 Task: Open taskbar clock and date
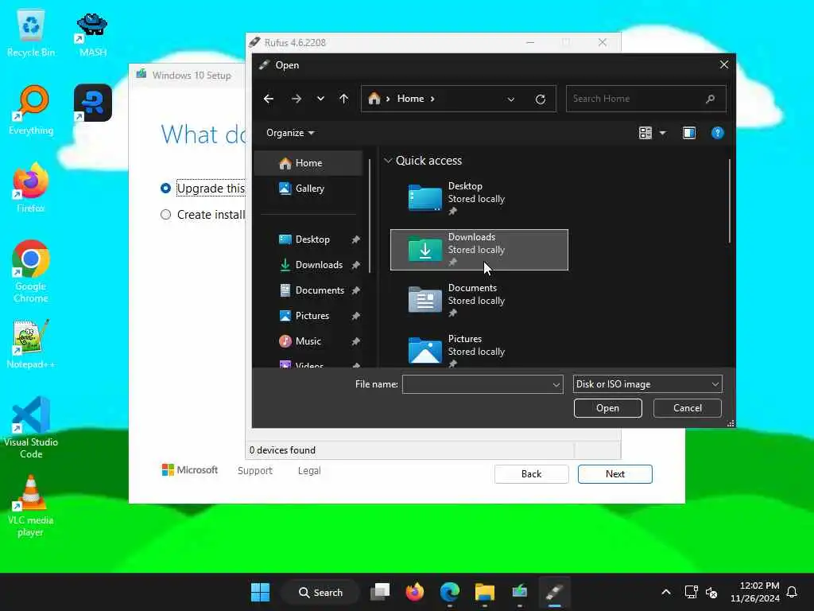755,592
